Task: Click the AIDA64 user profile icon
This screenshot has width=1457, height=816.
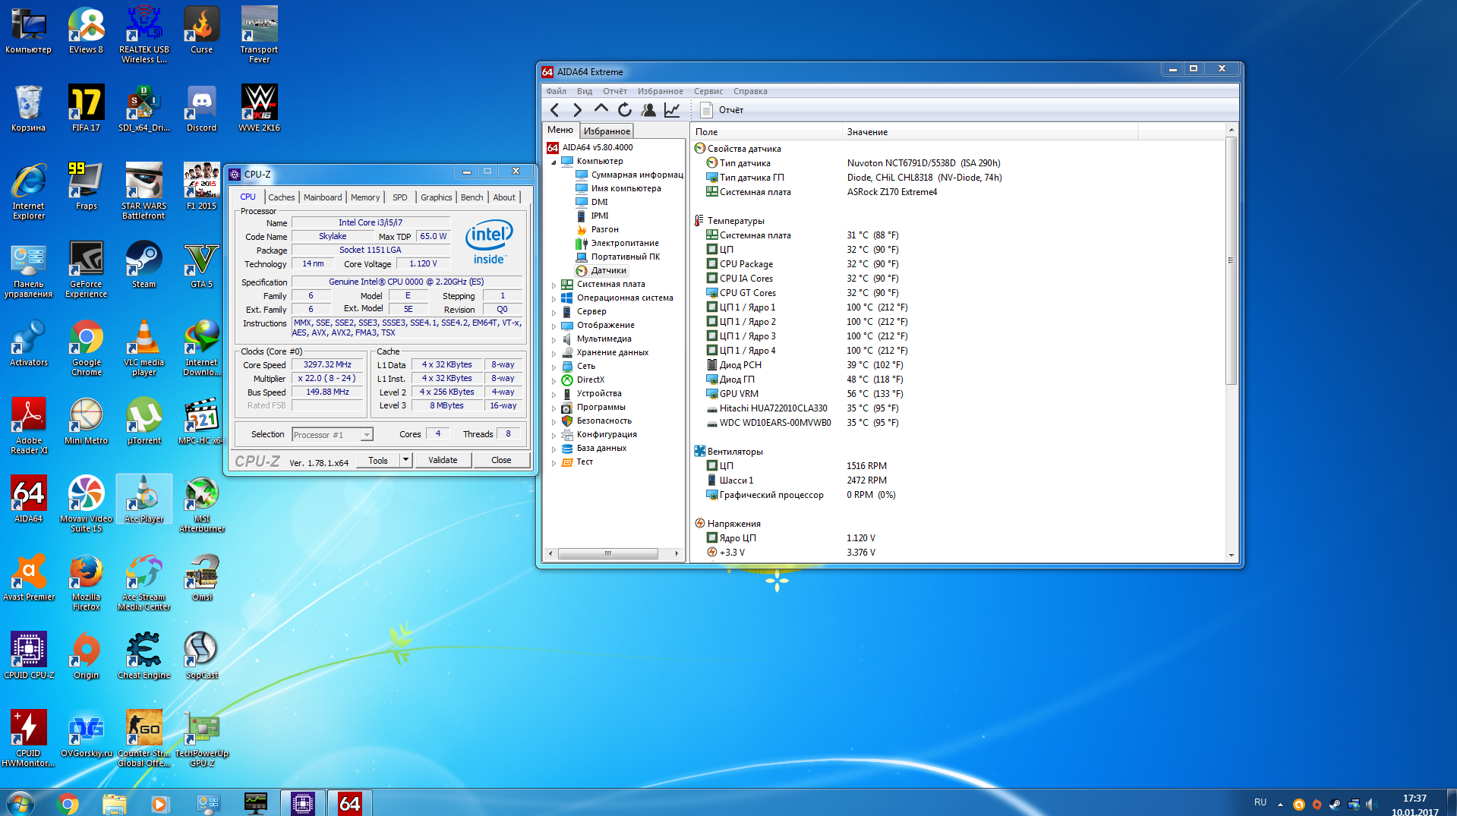Action: click(648, 110)
